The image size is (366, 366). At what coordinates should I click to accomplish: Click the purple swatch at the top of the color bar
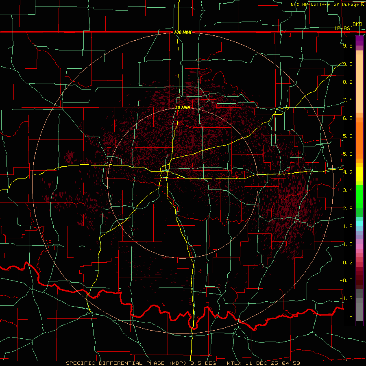(x=359, y=41)
